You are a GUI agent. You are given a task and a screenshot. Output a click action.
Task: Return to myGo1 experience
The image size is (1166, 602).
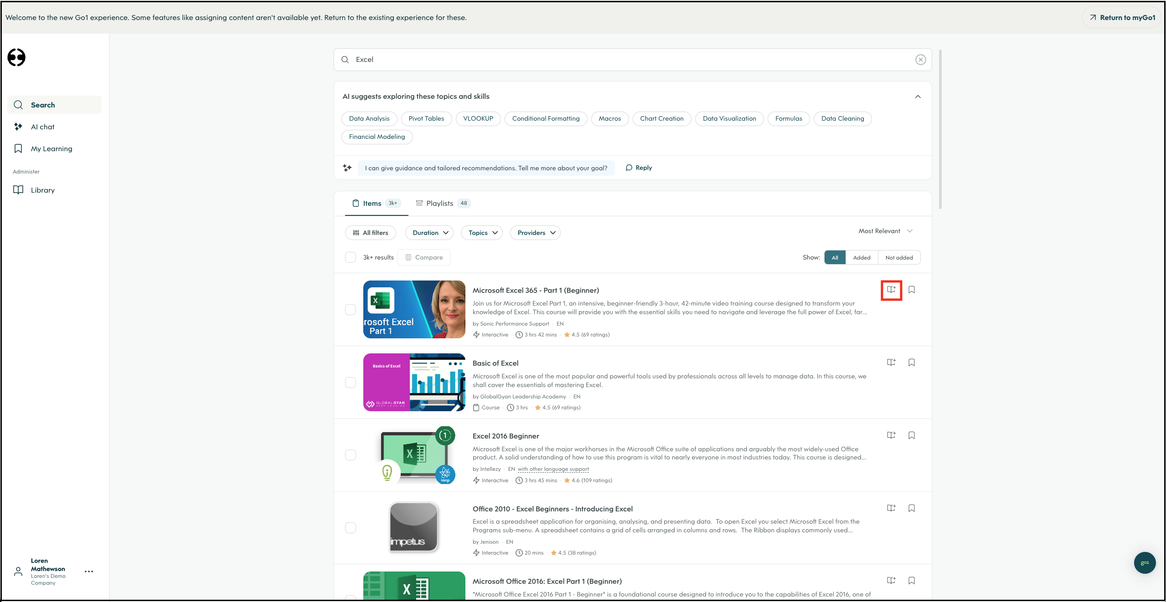(x=1122, y=18)
